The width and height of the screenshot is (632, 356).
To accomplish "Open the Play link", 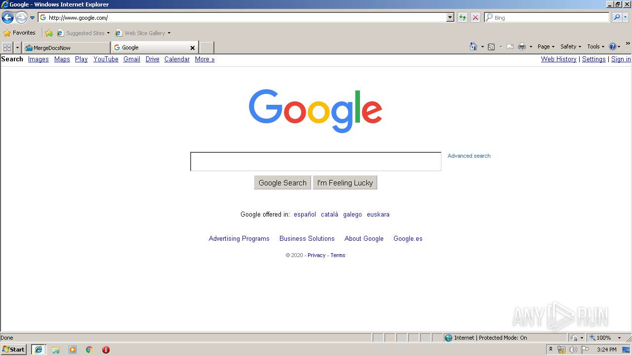I will (x=81, y=59).
